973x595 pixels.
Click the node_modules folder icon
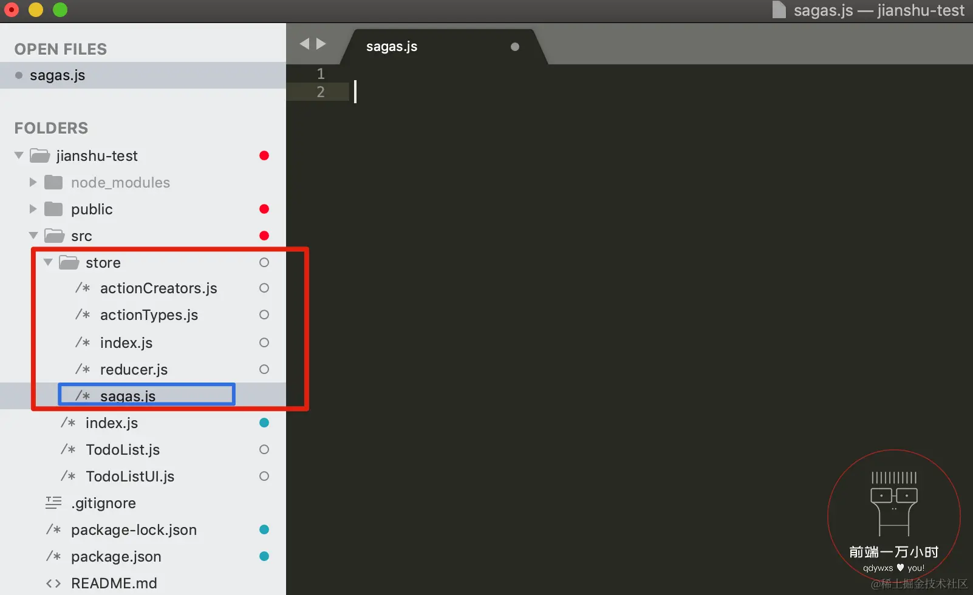(53, 182)
